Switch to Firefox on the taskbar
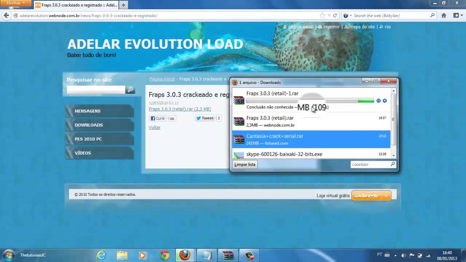The height and width of the screenshot is (262, 466). tap(185, 255)
